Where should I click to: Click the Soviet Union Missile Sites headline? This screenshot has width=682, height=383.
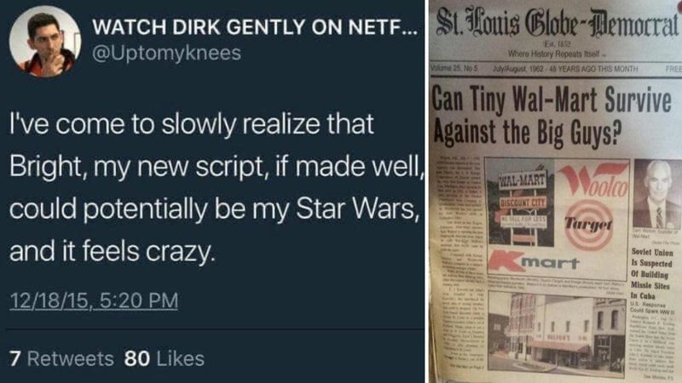tap(652, 274)
